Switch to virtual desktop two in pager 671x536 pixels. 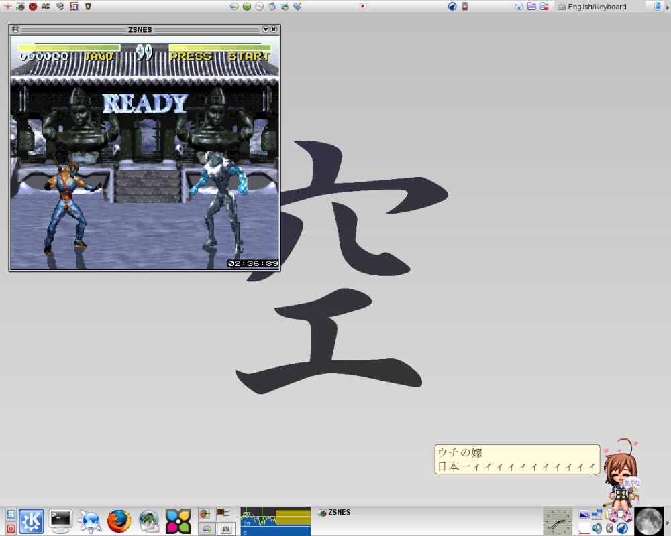pos(226,513)
